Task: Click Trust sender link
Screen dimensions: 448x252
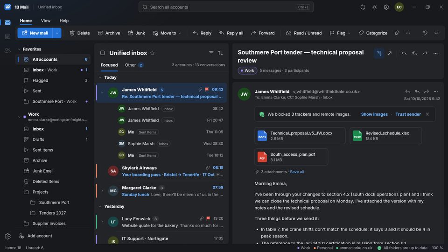Action: pos(408,114)
